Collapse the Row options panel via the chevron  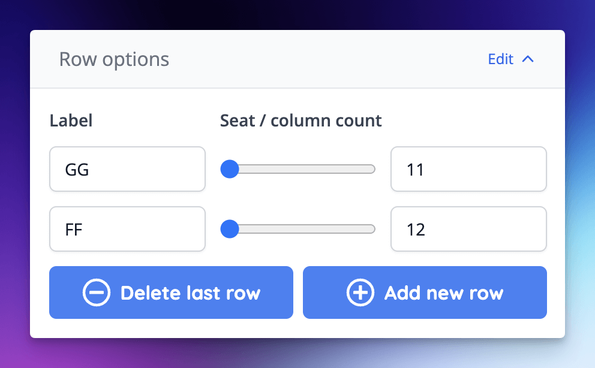pos(528,59)
